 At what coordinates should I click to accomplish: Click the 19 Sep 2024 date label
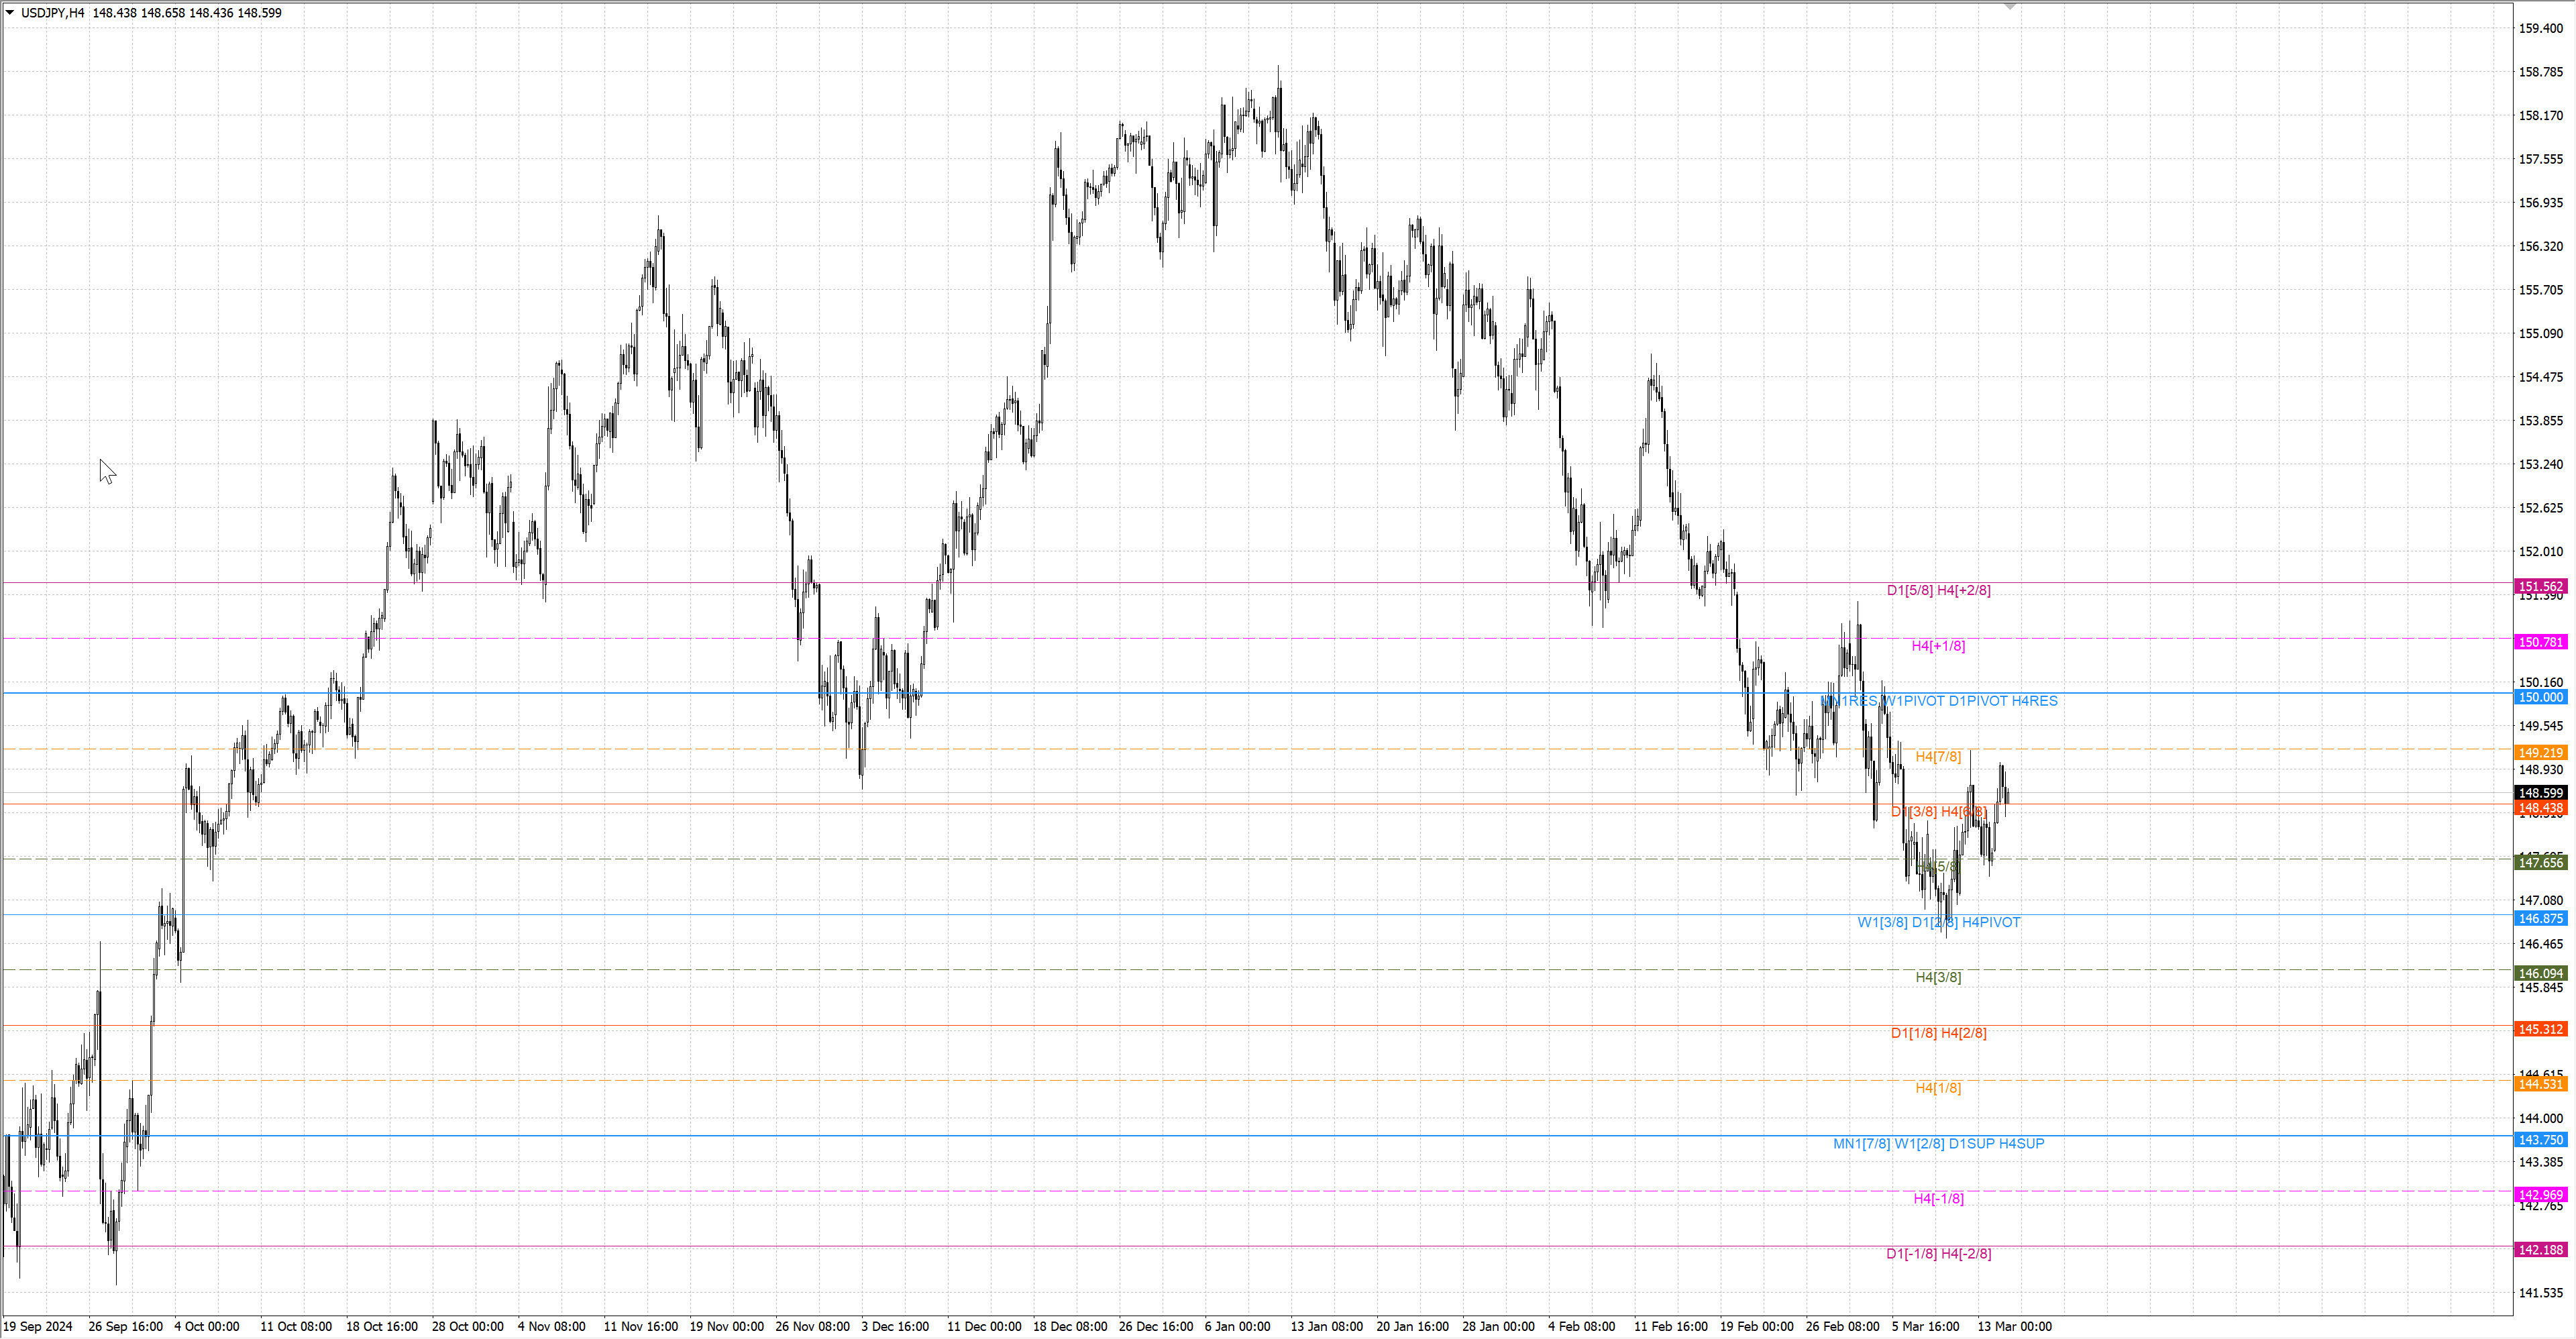tap(38, 1326)
